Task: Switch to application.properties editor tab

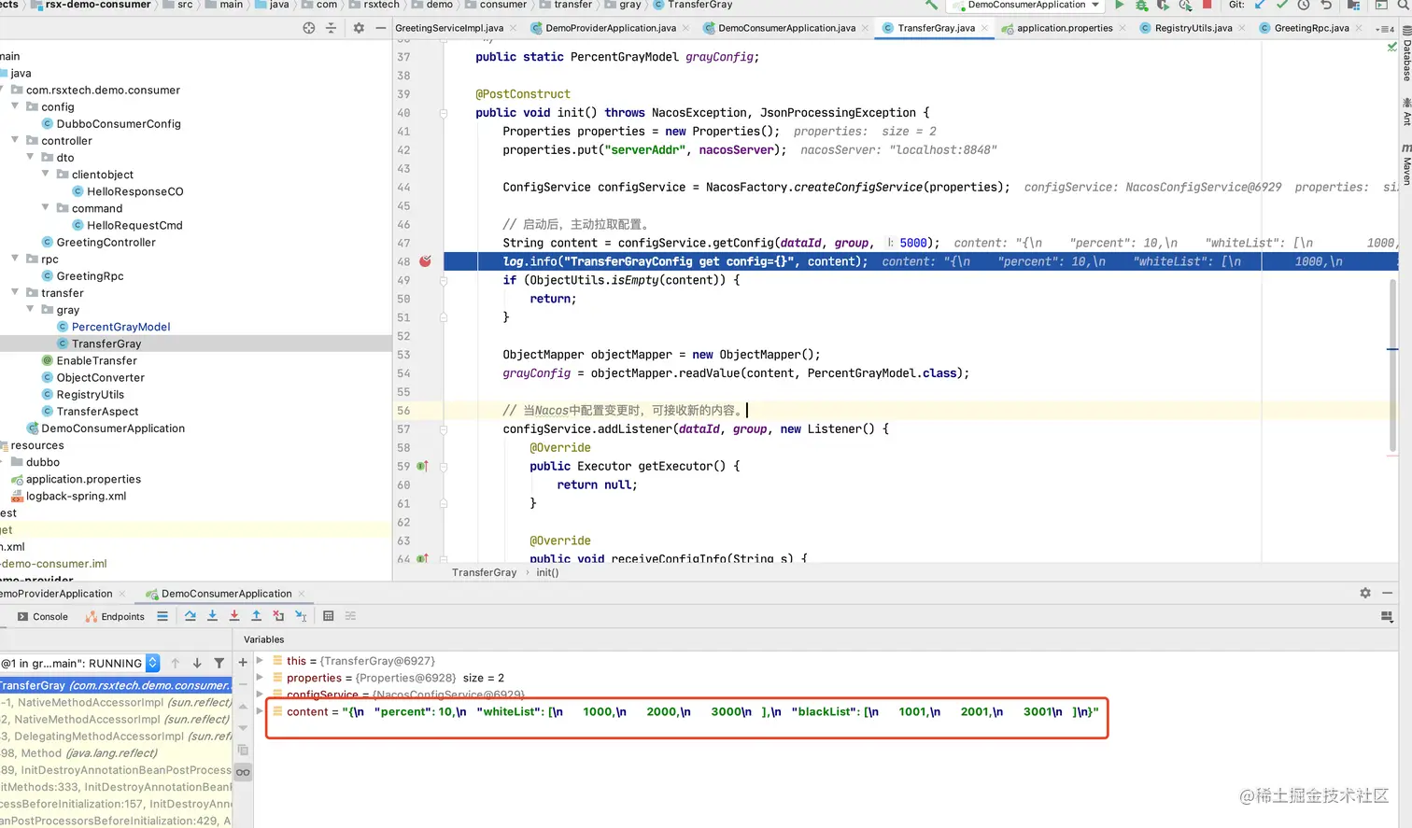Action: (x=1065, y=28)
